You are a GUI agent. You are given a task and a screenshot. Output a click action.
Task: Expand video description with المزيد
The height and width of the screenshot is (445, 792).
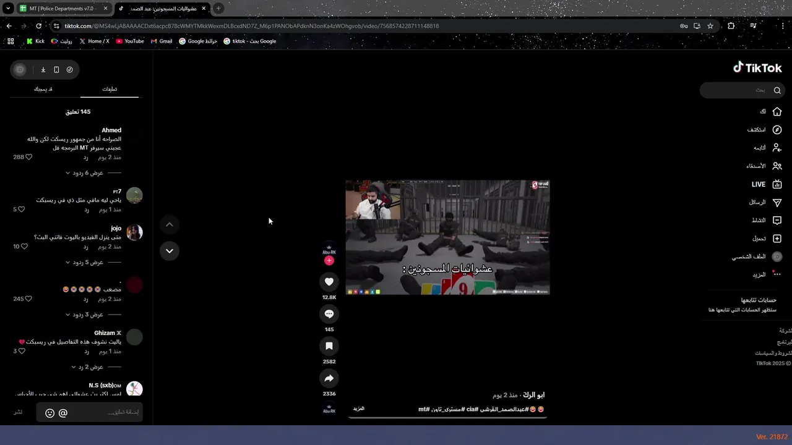[x=359, y=409]
